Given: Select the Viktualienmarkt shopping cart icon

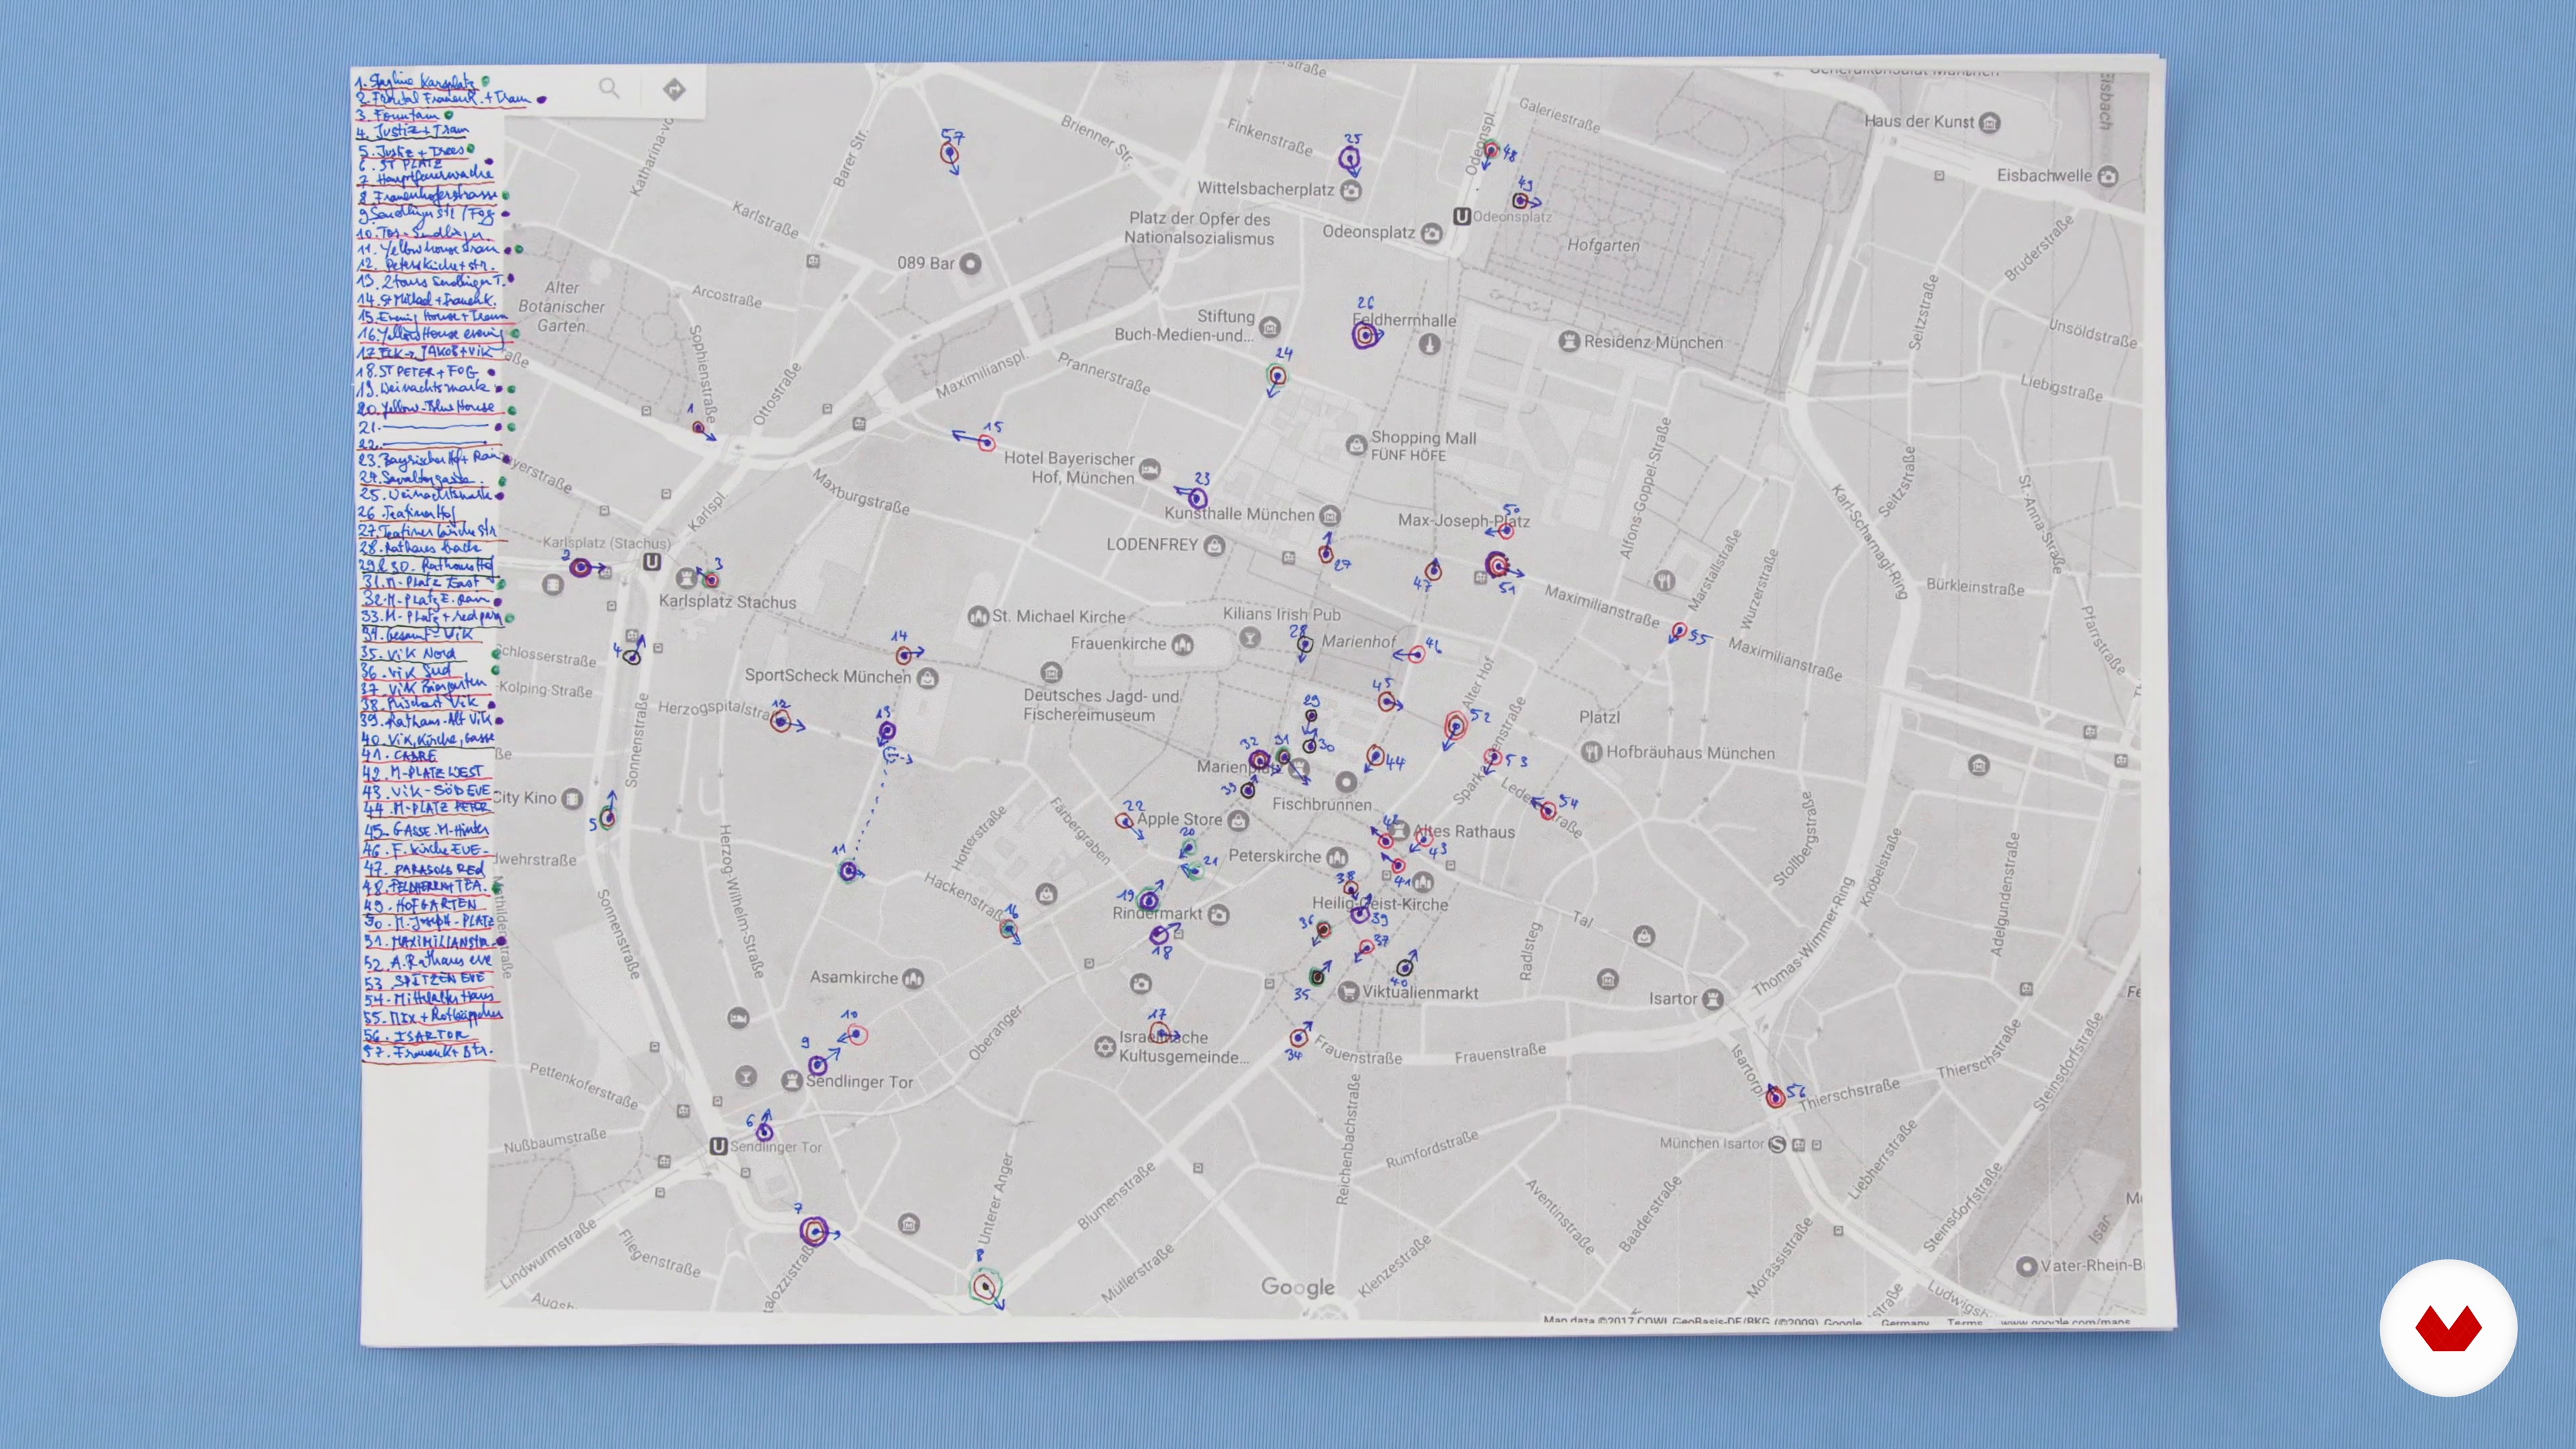Looking at the screenshot, I should [1348, 992].
